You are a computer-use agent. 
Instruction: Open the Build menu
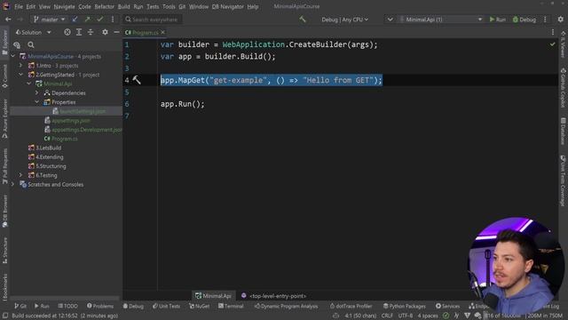[x=124, y=6]
